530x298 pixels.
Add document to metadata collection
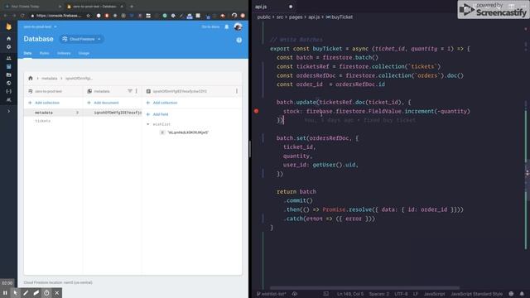[103, 103]
